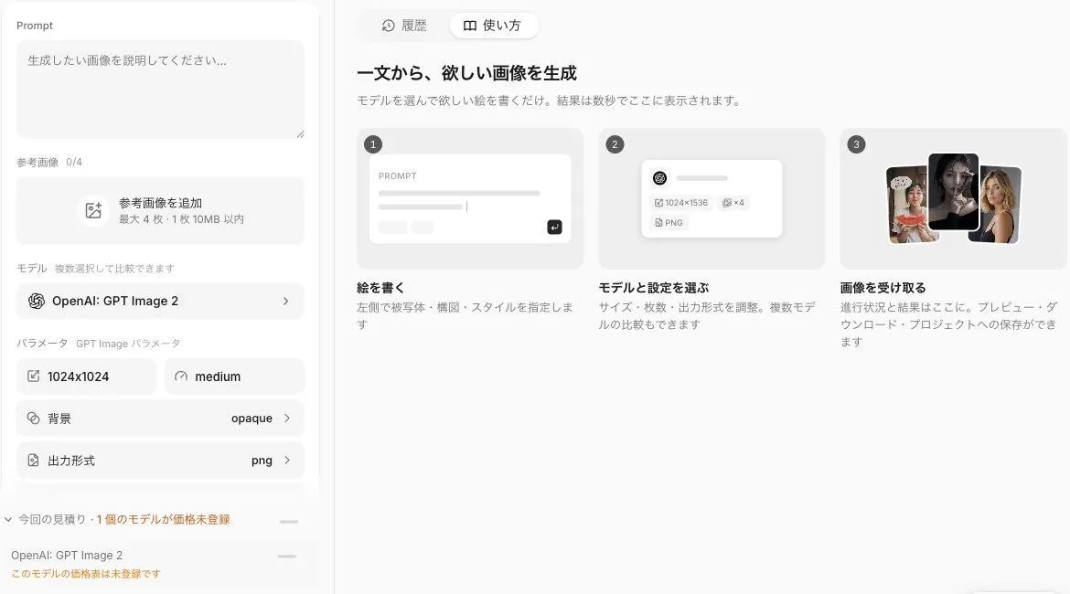Click the background icon next to 背景
Screen dimensions: 1070x594
pyautogui.click(x=34, y=418)
